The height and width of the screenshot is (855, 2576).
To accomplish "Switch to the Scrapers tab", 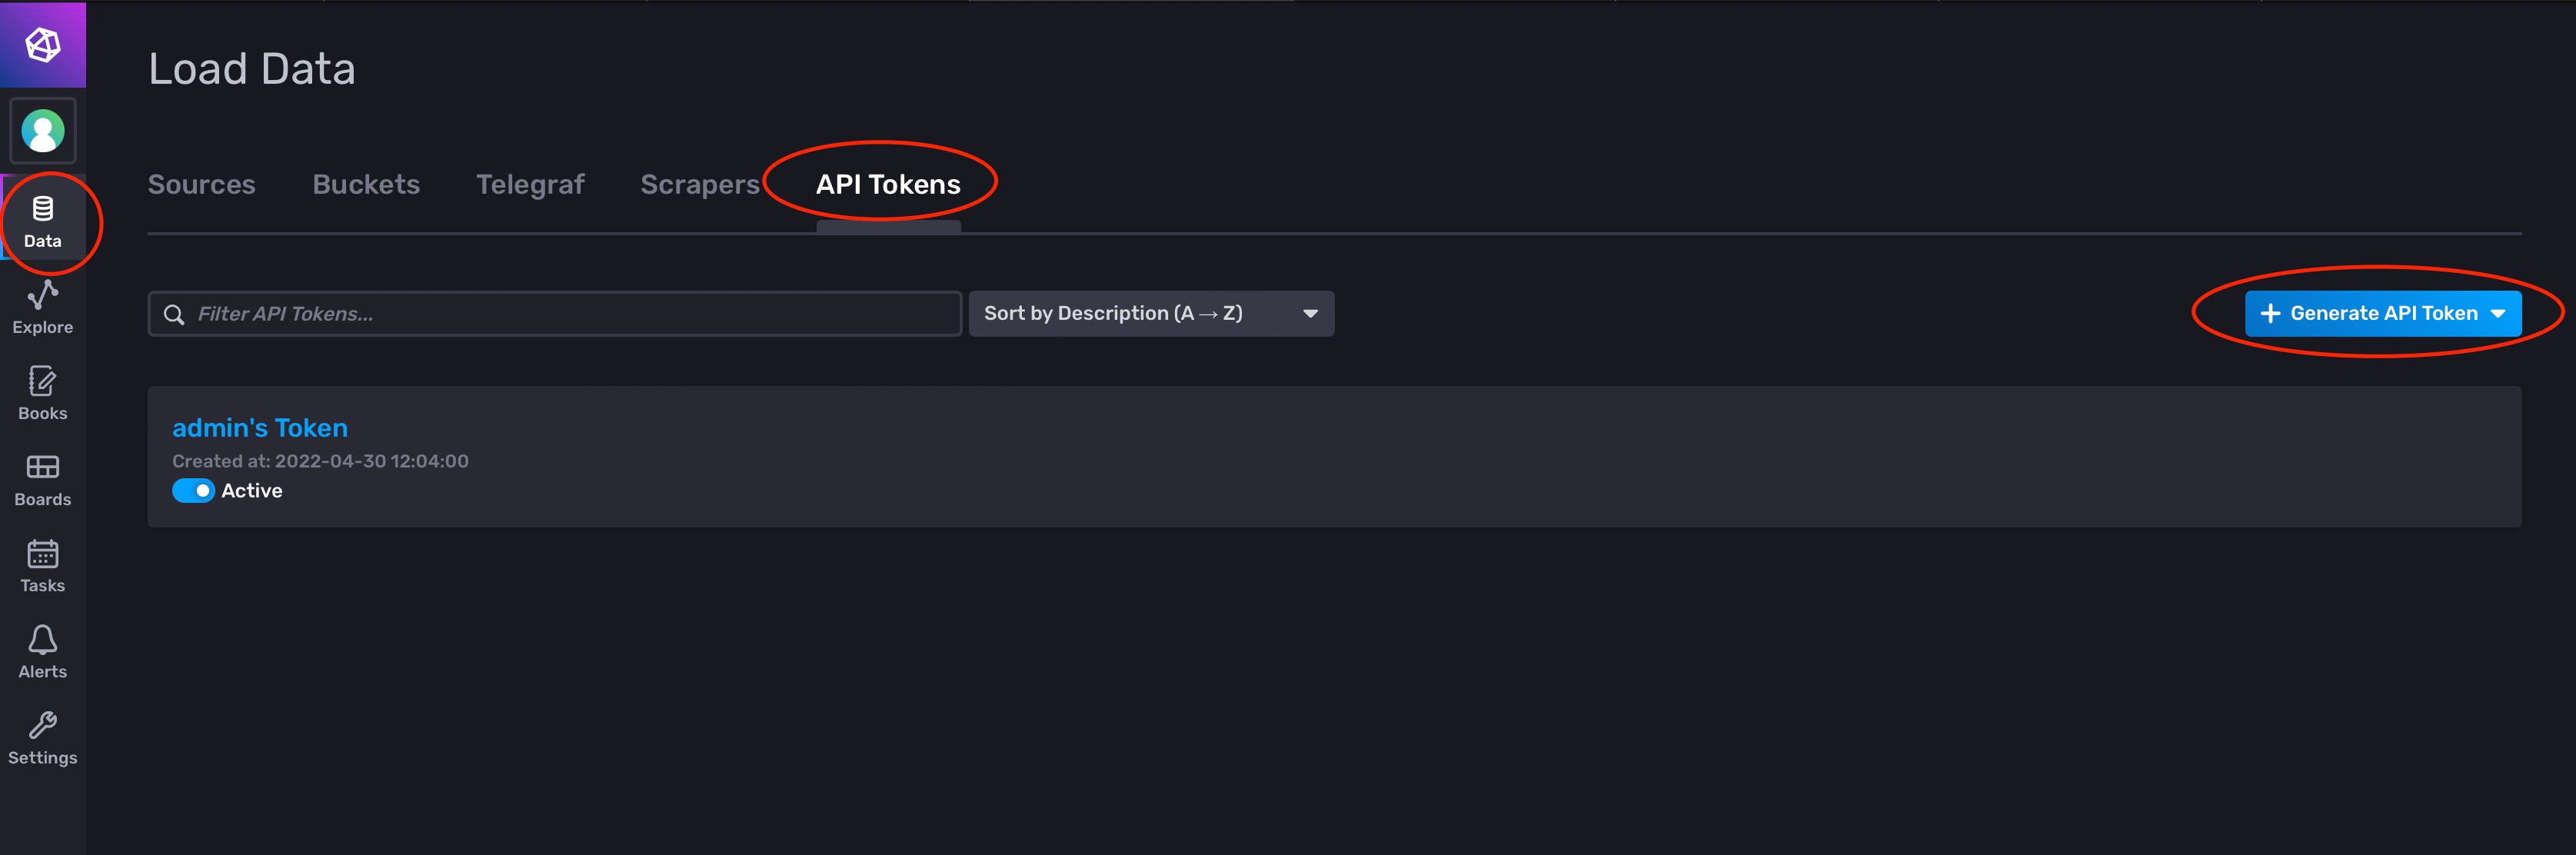I will coord(700,185).
